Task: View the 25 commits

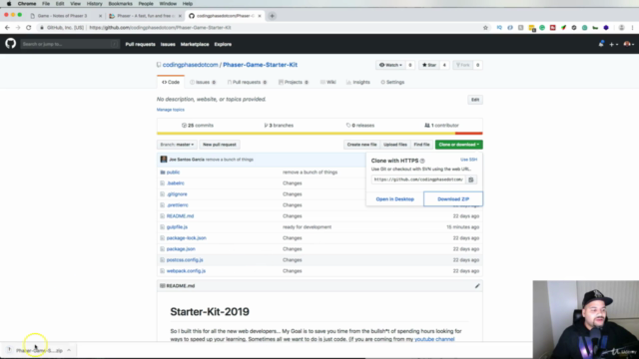Action: (198, 126)
